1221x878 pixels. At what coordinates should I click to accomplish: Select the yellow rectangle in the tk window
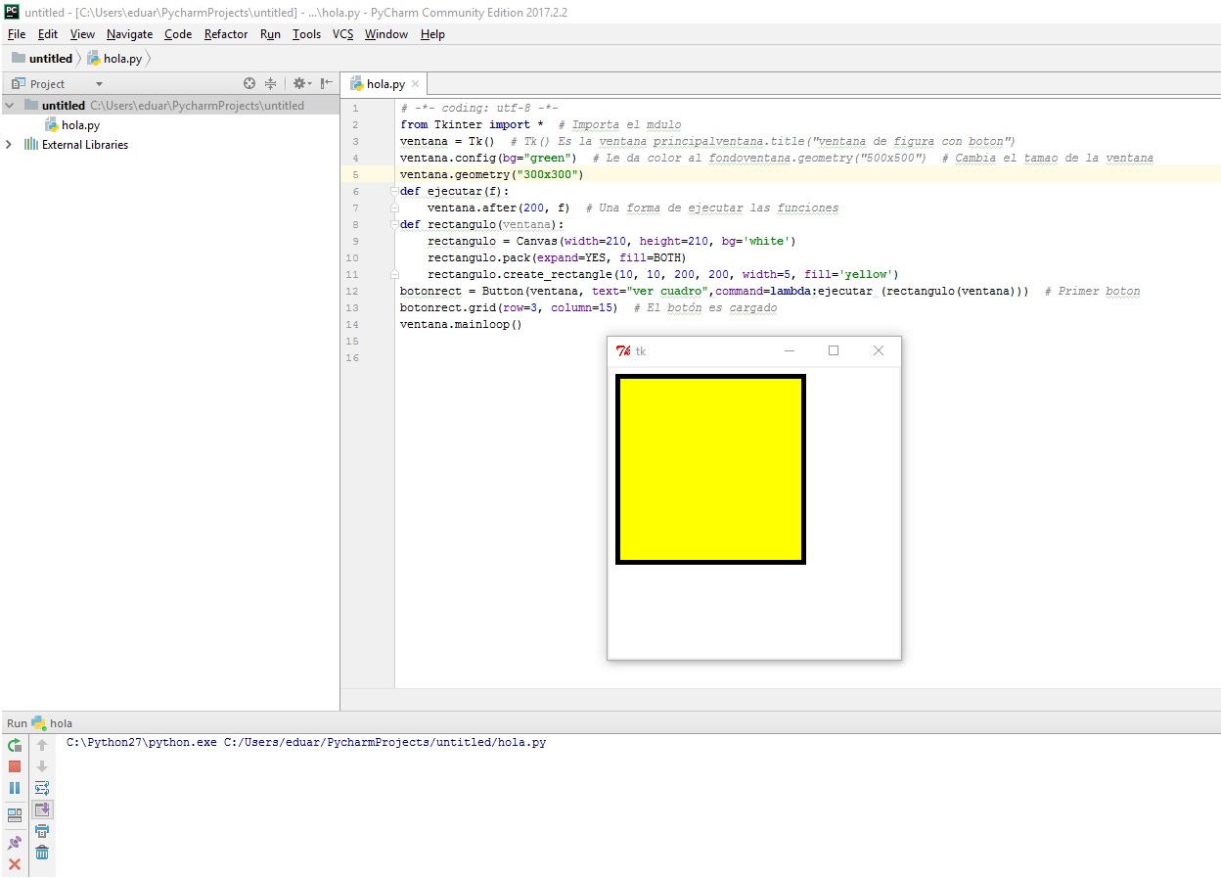pos(710,468)
